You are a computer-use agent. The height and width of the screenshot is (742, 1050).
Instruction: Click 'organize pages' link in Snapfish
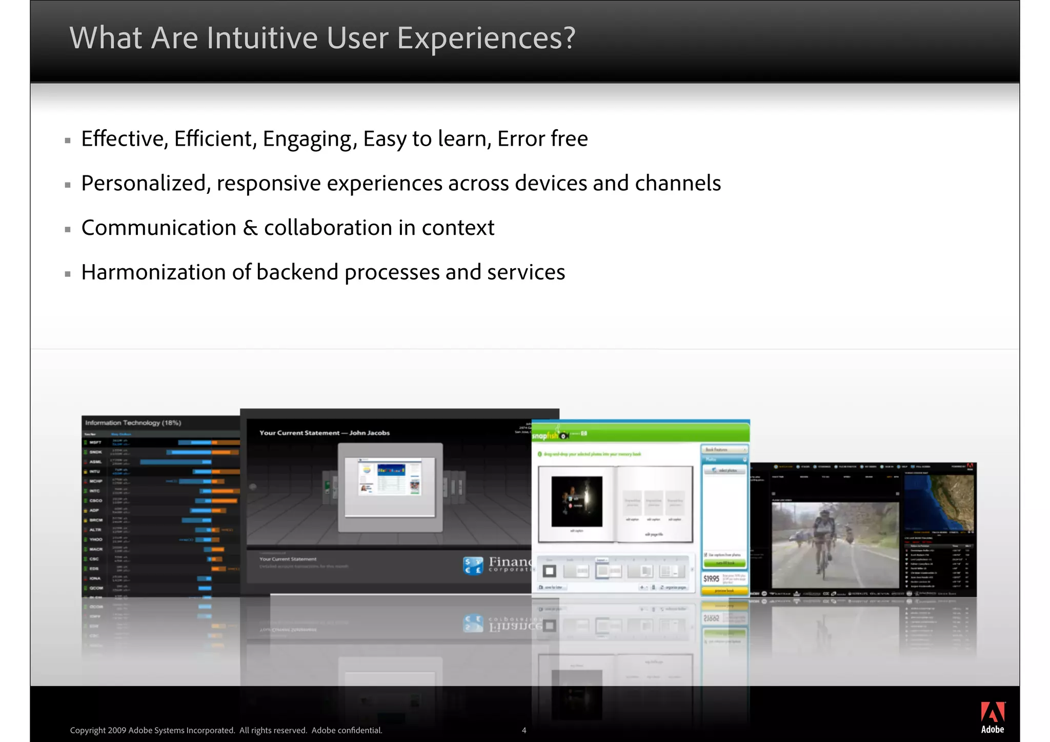pyautogui.click(x=673, y=587)
